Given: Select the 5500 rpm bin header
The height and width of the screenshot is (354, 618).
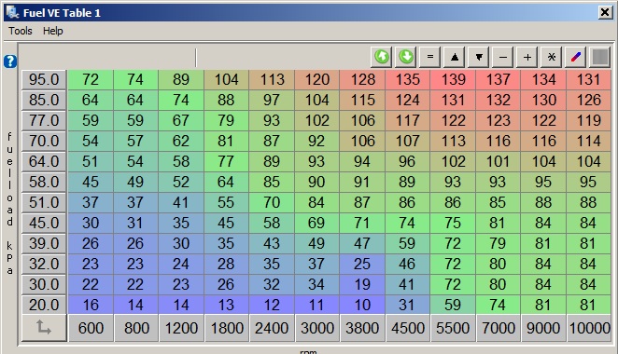Looking at the screenshot, I should tap(453, 328).
